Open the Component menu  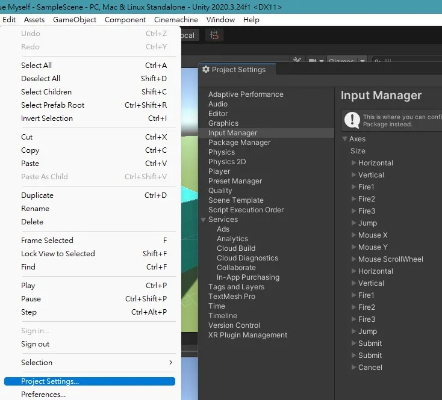click(x=125, y=20)
